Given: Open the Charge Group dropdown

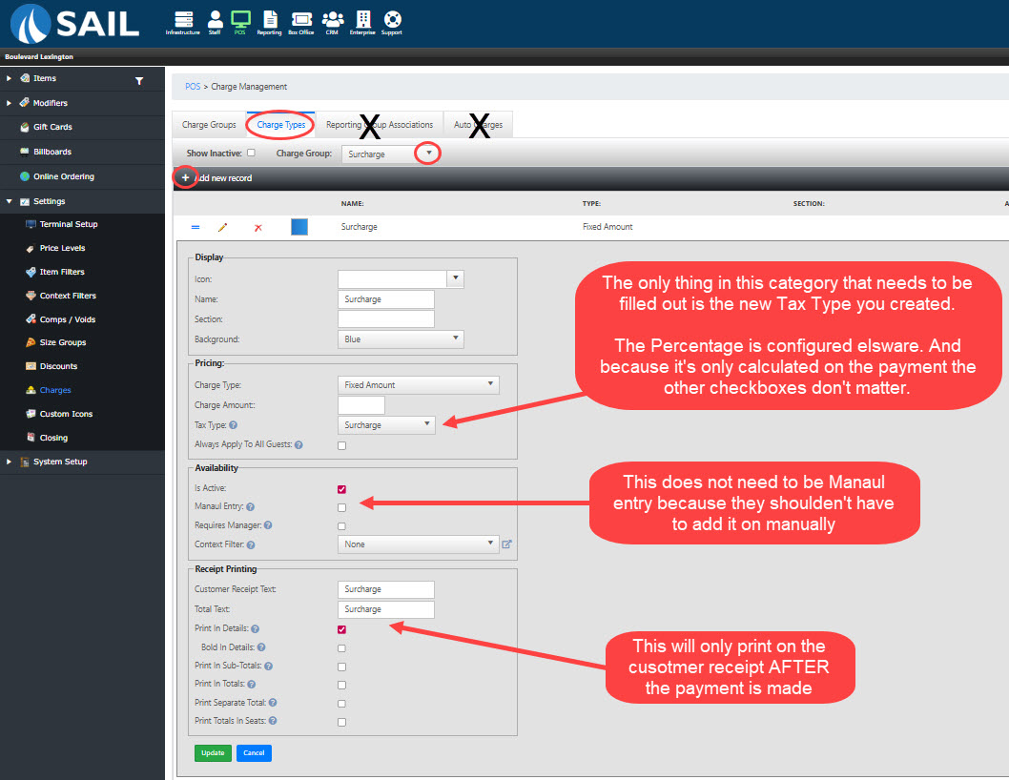Looking at the screenshot, I should click(x=429, y=154).
